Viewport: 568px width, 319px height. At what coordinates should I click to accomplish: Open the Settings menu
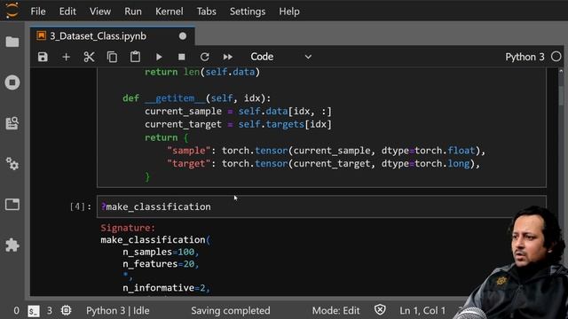coord(248,12)
